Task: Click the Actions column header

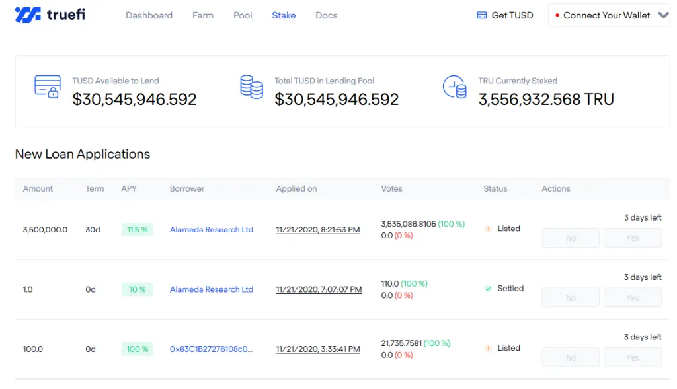Action: (556, 188)
